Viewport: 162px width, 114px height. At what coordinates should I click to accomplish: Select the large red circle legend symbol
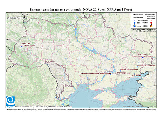[x=151, y=23]
